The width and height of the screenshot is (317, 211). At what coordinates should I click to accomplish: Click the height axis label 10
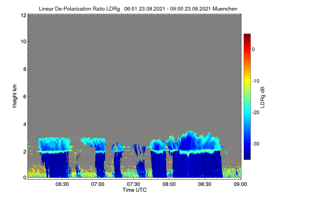tap(23, 41)
